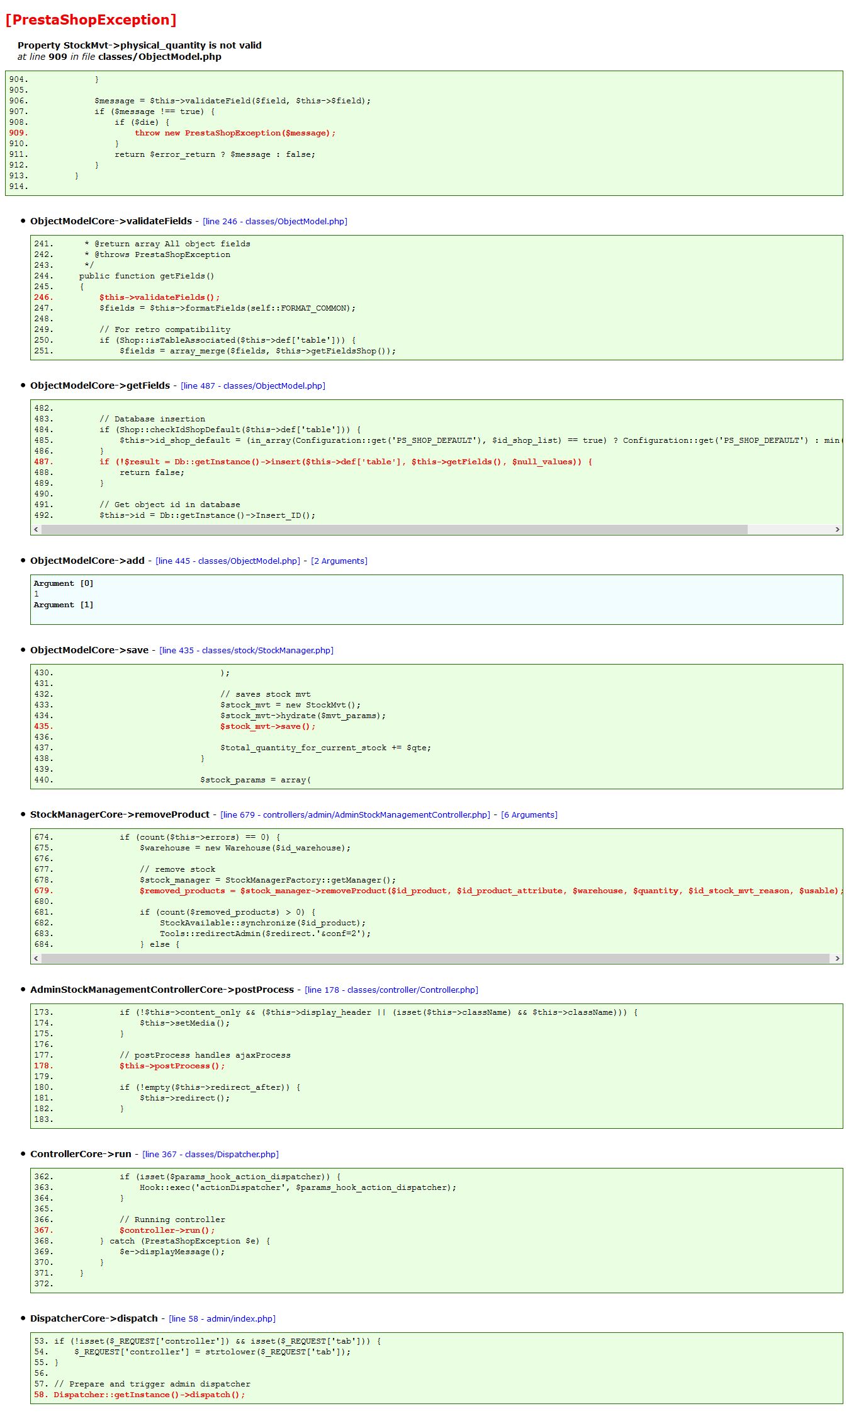849x1423 pixels.
Task: Click the 'public function getFields()' code line
Action: point(147,277)
